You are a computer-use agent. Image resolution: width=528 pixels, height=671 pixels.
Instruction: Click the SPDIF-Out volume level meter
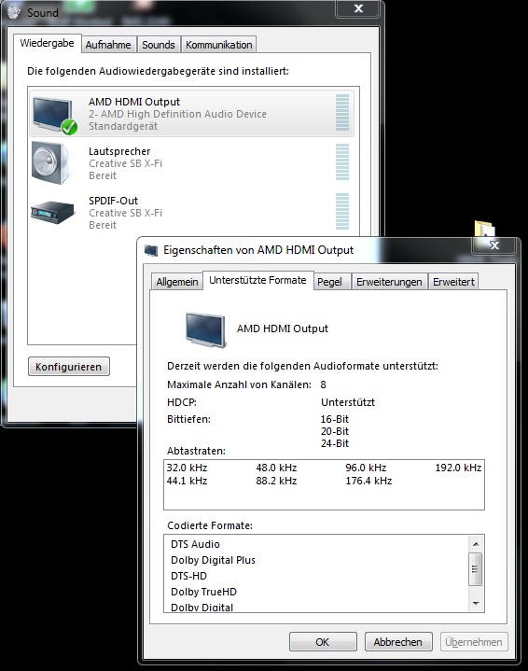click(x=342, y=212)
